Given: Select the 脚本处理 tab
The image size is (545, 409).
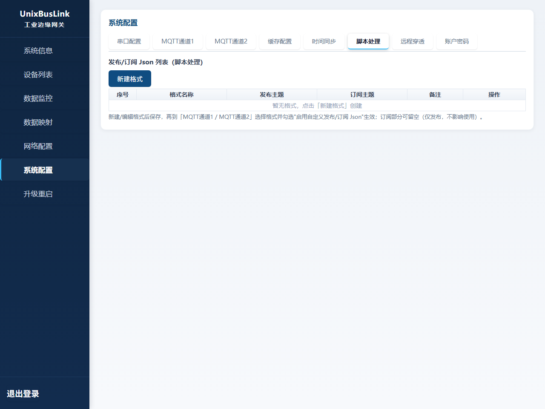Looking at the screenshot, I should (368, 41).
